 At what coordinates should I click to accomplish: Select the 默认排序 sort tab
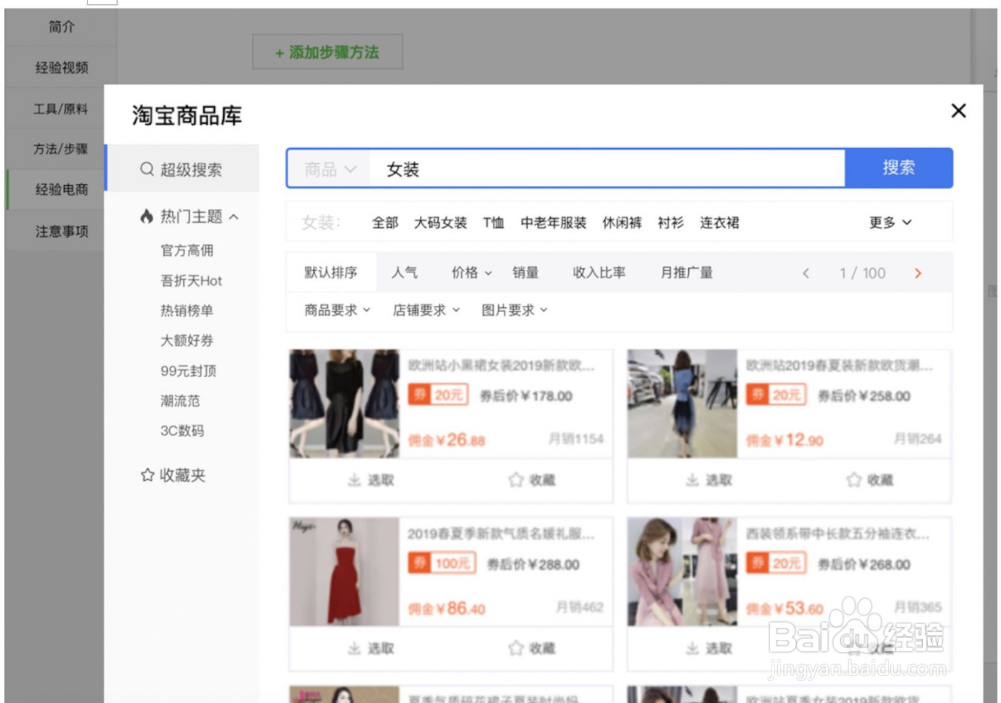click(x=331, y=273)
